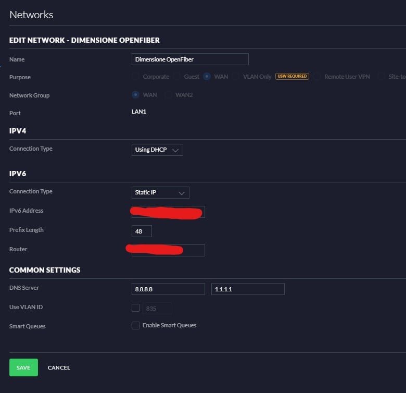Viewport: 406px width, 393px height.
Task: Click the Name field containing Dimensione OpenFiber
Action: (x=190, y=59)
